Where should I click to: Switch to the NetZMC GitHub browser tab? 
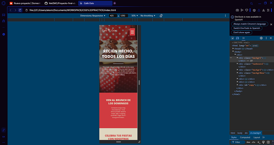click(60, 3)
